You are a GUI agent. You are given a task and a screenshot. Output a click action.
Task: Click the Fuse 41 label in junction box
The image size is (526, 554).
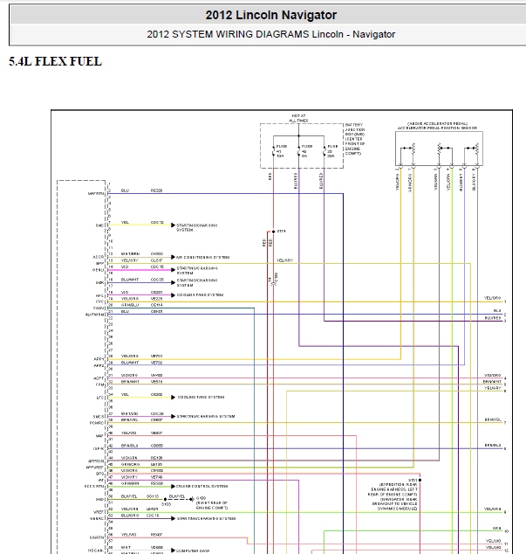click(281, 151)
